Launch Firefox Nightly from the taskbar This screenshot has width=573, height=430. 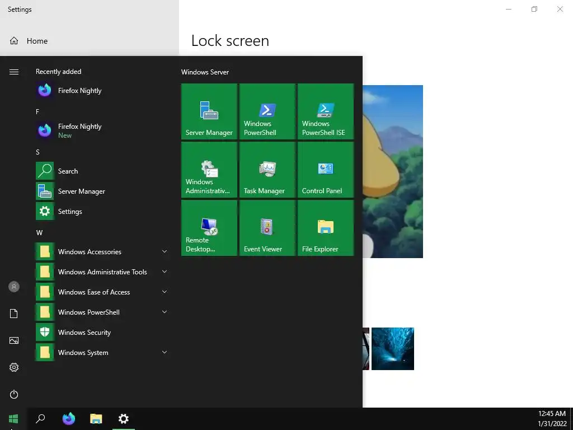point(68,419)
